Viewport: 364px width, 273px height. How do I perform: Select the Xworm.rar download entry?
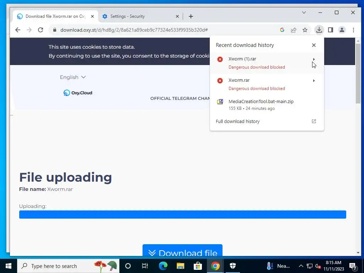267,84
